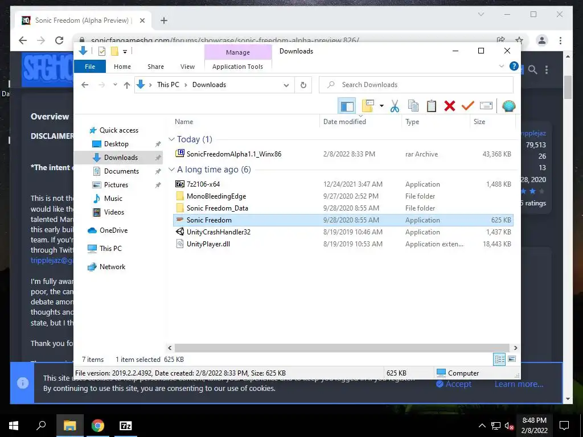Viewport: 583px width, 437px height.
Task: Sort by Date modified column header
Action: coord(360,122)
